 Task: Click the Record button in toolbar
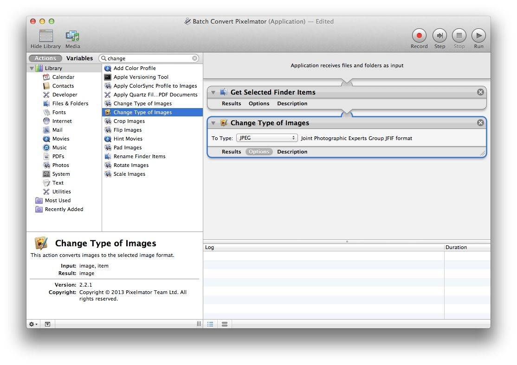pyautogui.click(x=419, y=36)
